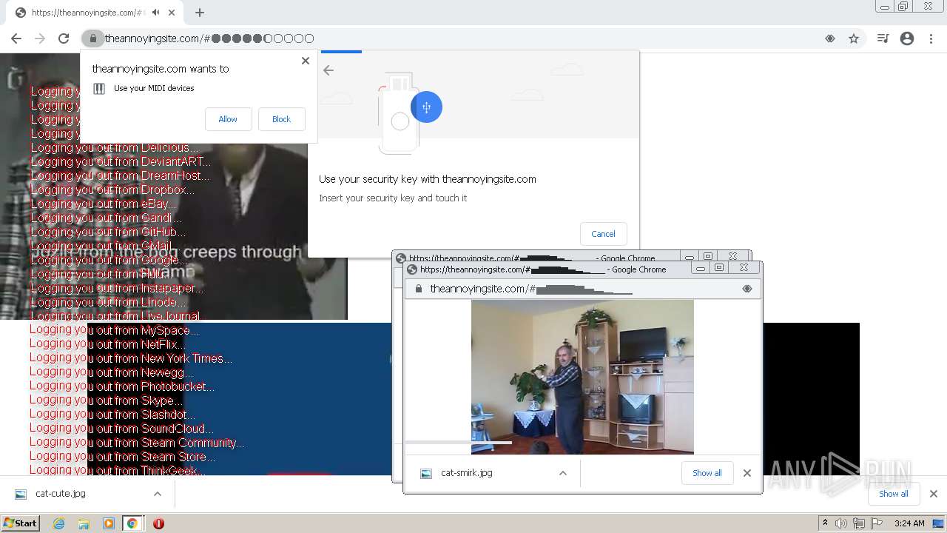This screenshot has height=533, width=947.
Task: Mute the tab's audio speaker icon
Action: 155,13
